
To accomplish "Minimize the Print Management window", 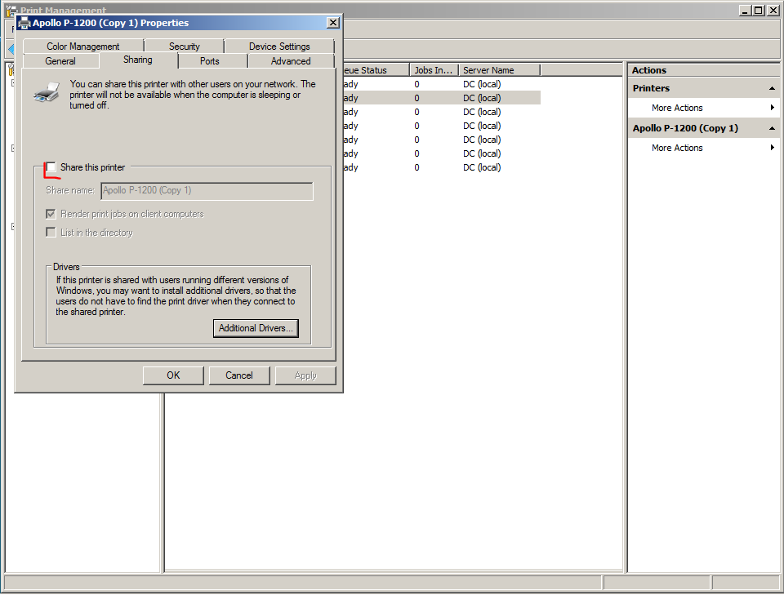I will 745,10.
